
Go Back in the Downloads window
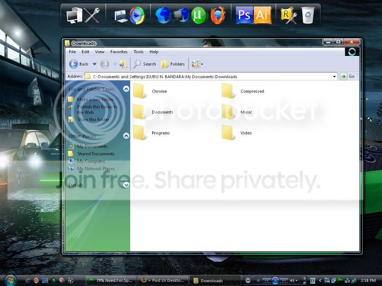pos(79,64)
